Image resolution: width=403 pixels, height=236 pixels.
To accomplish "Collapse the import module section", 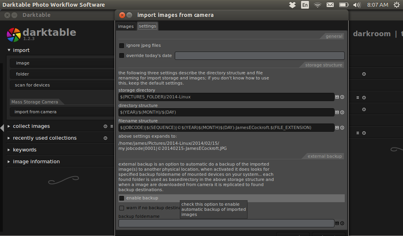I will click(9, 50).
